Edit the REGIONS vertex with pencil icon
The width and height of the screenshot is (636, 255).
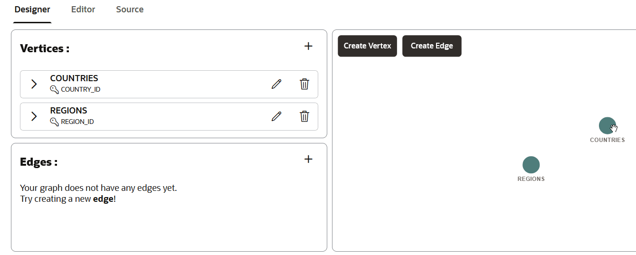tap(276, 116)
